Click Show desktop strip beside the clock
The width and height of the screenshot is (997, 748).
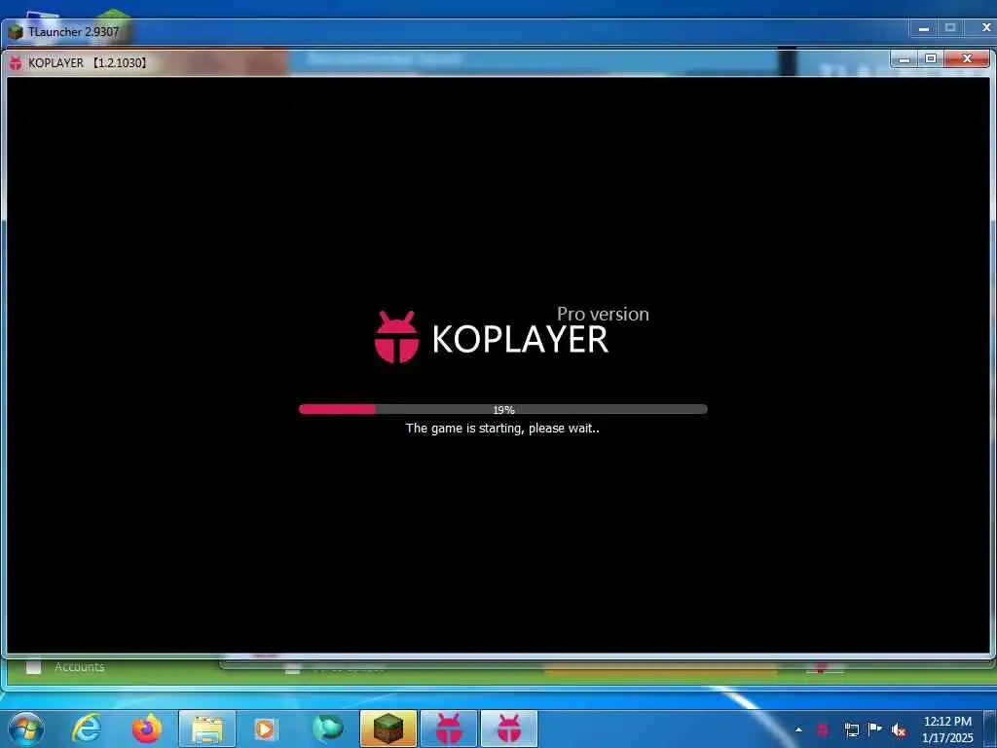pos(990,729)
